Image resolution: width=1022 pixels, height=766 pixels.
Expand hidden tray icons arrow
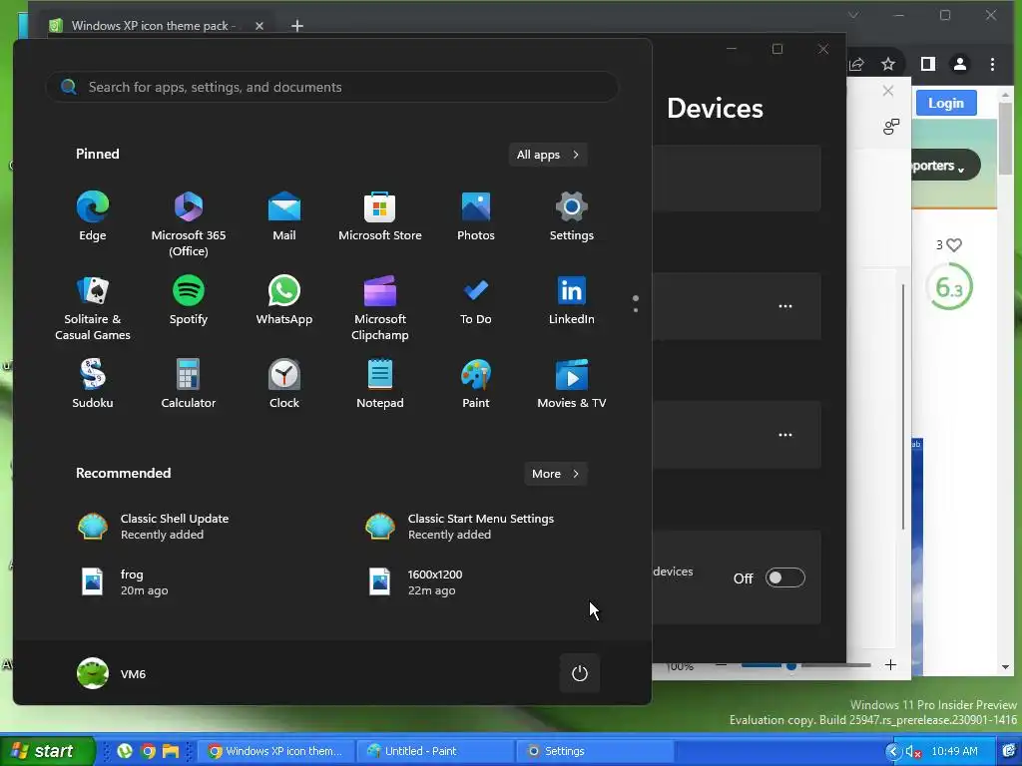pos(893,752)
